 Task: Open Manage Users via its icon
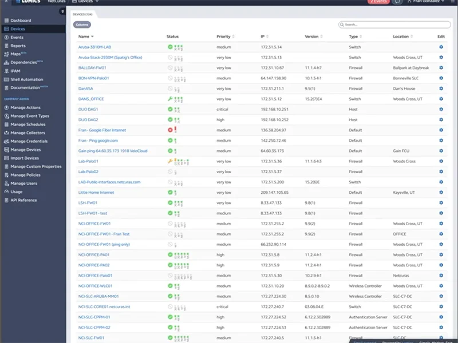point(6,184)
